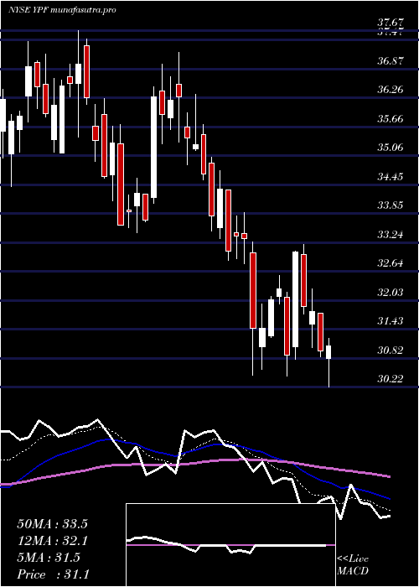
Task: Select the 31.43 price axis label
Action: coord(391,321)
